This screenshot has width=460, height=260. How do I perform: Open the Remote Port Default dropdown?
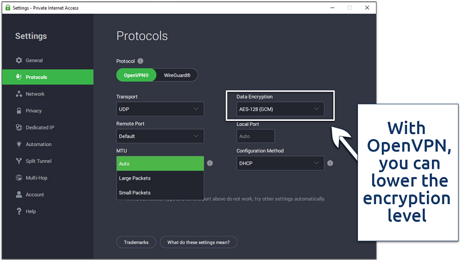pos(160,136)
